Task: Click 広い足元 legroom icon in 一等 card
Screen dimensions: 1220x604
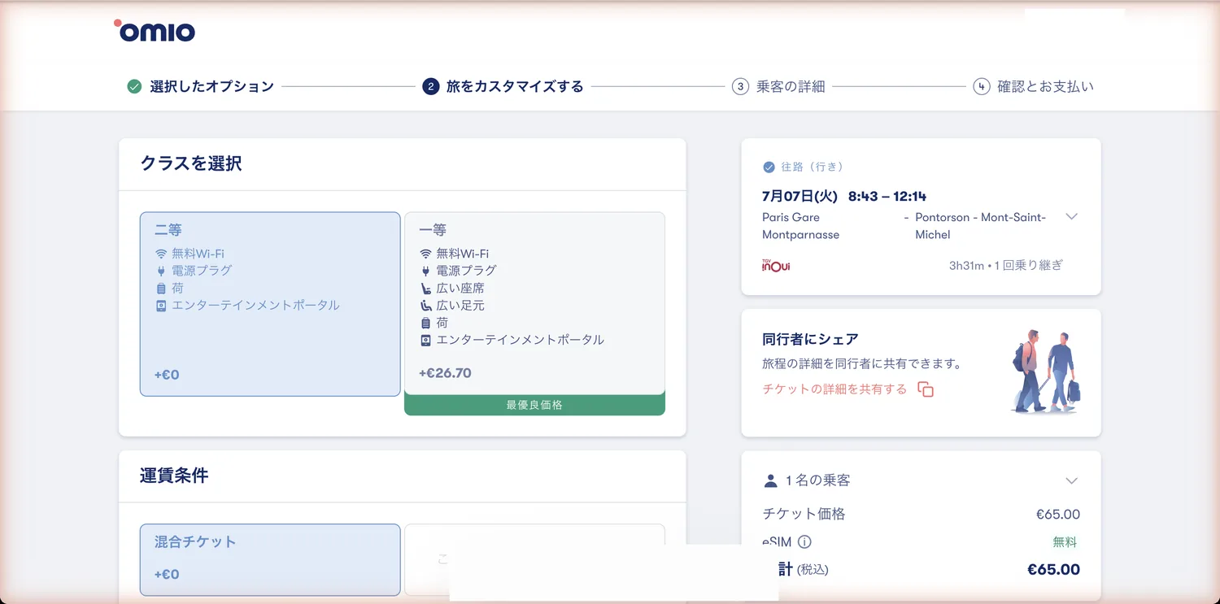Action: pos(425,306)
